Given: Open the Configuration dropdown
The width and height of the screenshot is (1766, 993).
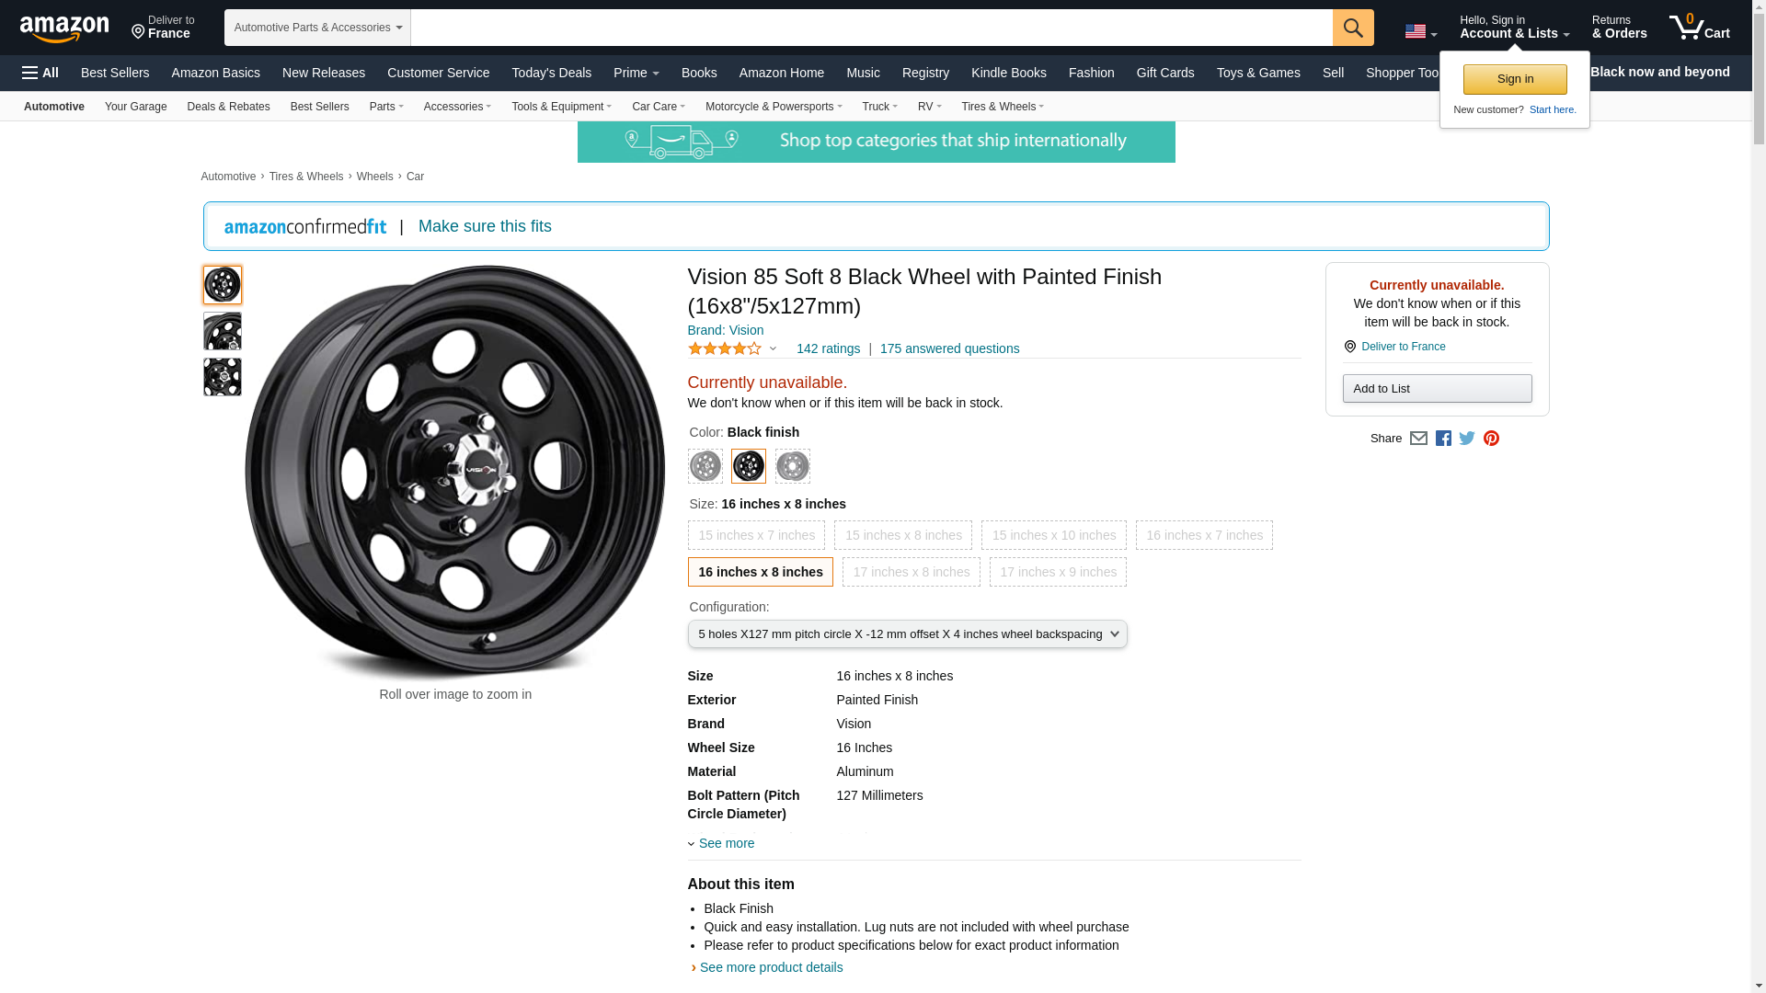Looking at the screenshot, I should 907,634.
